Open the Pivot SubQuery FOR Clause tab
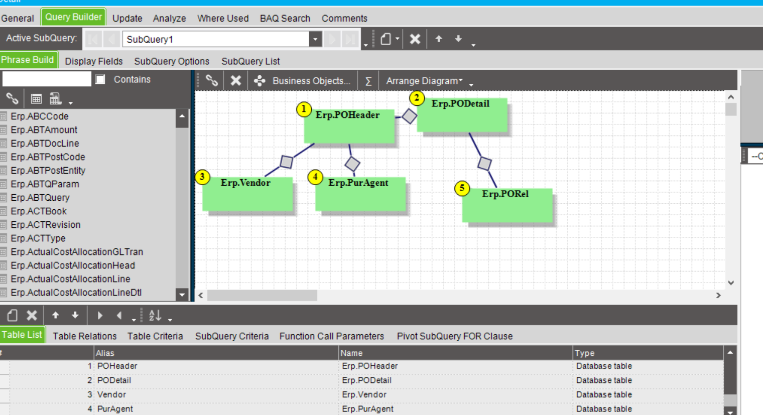Viewport: 763px width, 415px height. [x=455, y=336]
